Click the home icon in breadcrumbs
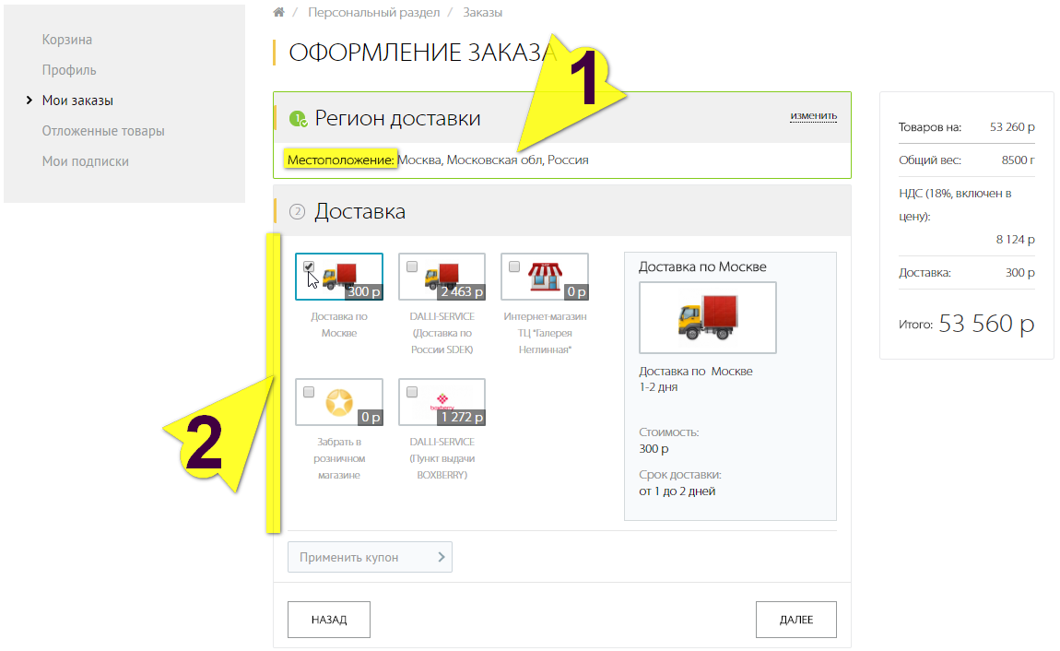Viewport: 1060px width, 651px height. tap(278, 12)
